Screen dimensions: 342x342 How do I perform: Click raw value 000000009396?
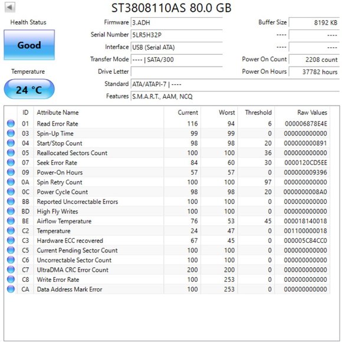[x=305, y=173]
